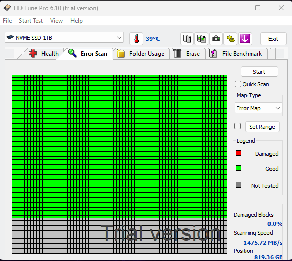The width and height of the screenshot is (292, 261).
Task: Click the magnifier Error Scan icon
Action: pos(72,54)
